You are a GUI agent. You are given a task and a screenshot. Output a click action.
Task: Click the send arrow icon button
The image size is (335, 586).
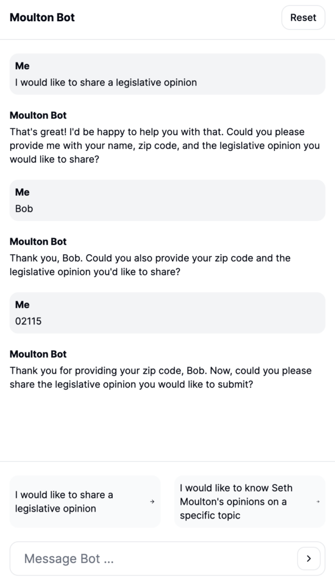point(309,559)
